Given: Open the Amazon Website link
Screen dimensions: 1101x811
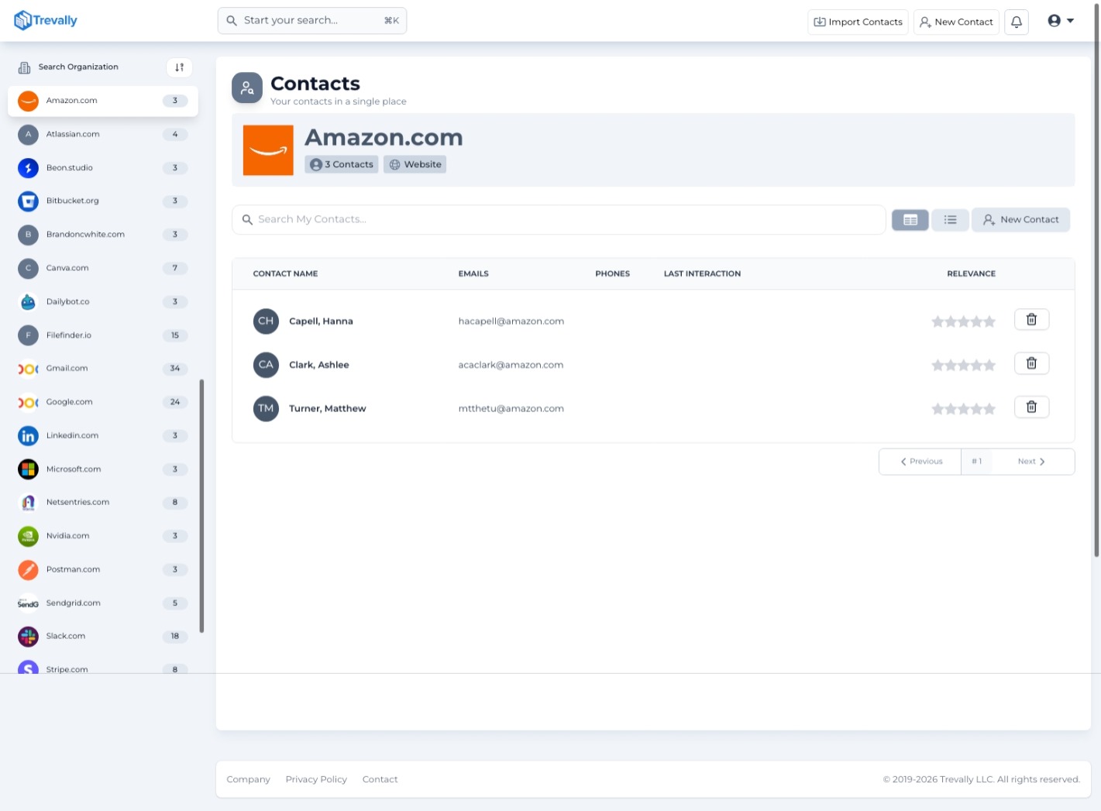Looking at the screenshot, I should [415, 164].
